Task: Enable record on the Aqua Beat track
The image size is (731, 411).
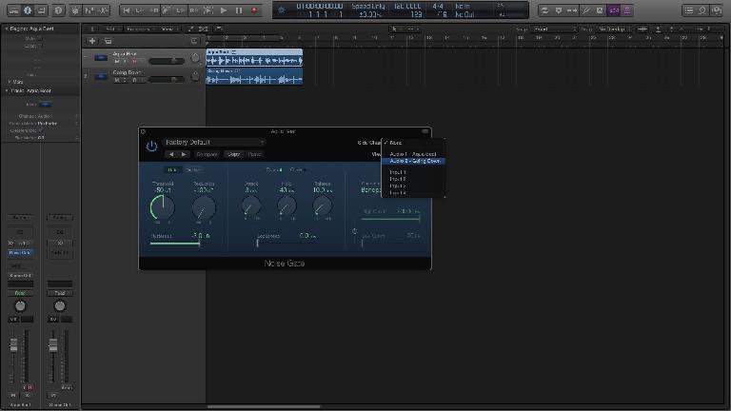Action: 134,61
